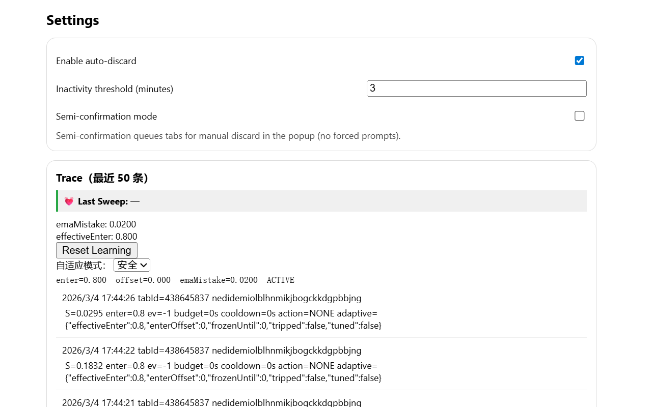Click the Reset Learning button
652x407 pixels.
[97, 250]
